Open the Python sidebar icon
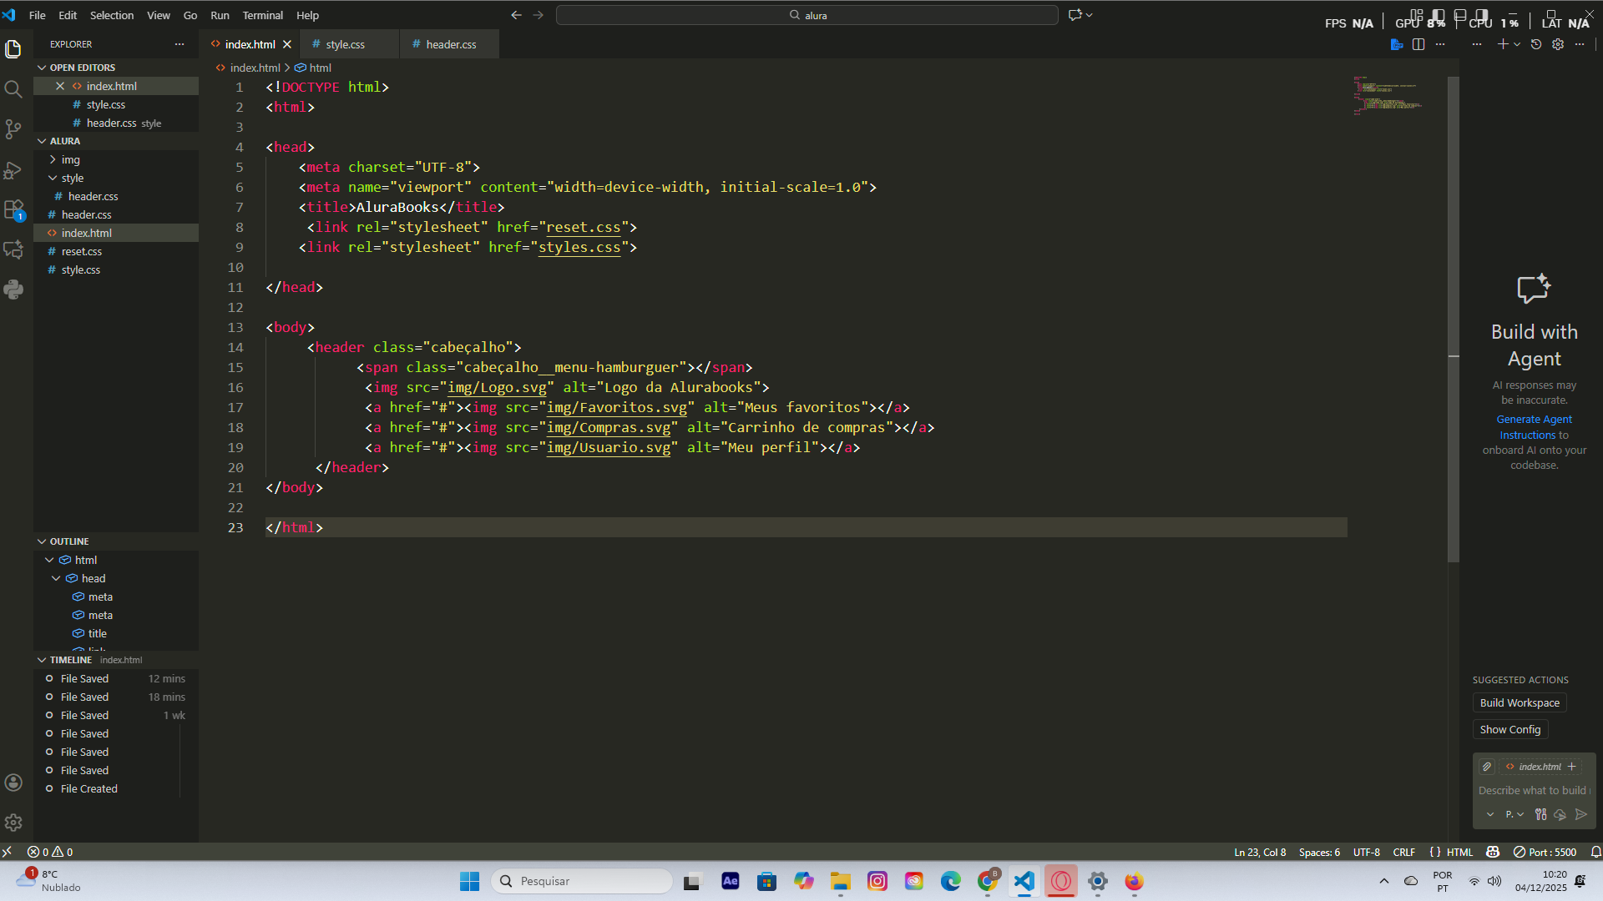 (13, 289)
